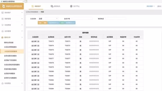Viewport: 162px width, 91px height.
Task: Click the merchant system logo icon
Action: (4, 6)
